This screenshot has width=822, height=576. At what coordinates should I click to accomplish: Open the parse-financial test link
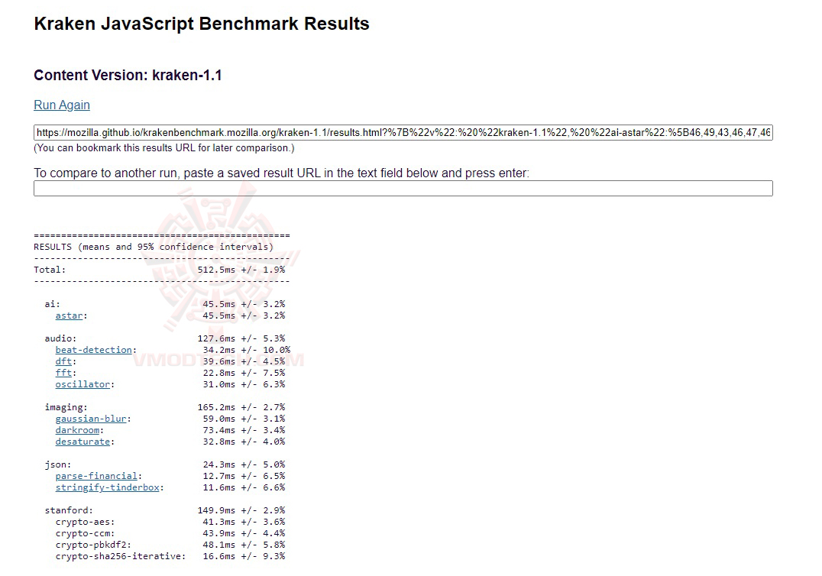click(x=96, y=476)
